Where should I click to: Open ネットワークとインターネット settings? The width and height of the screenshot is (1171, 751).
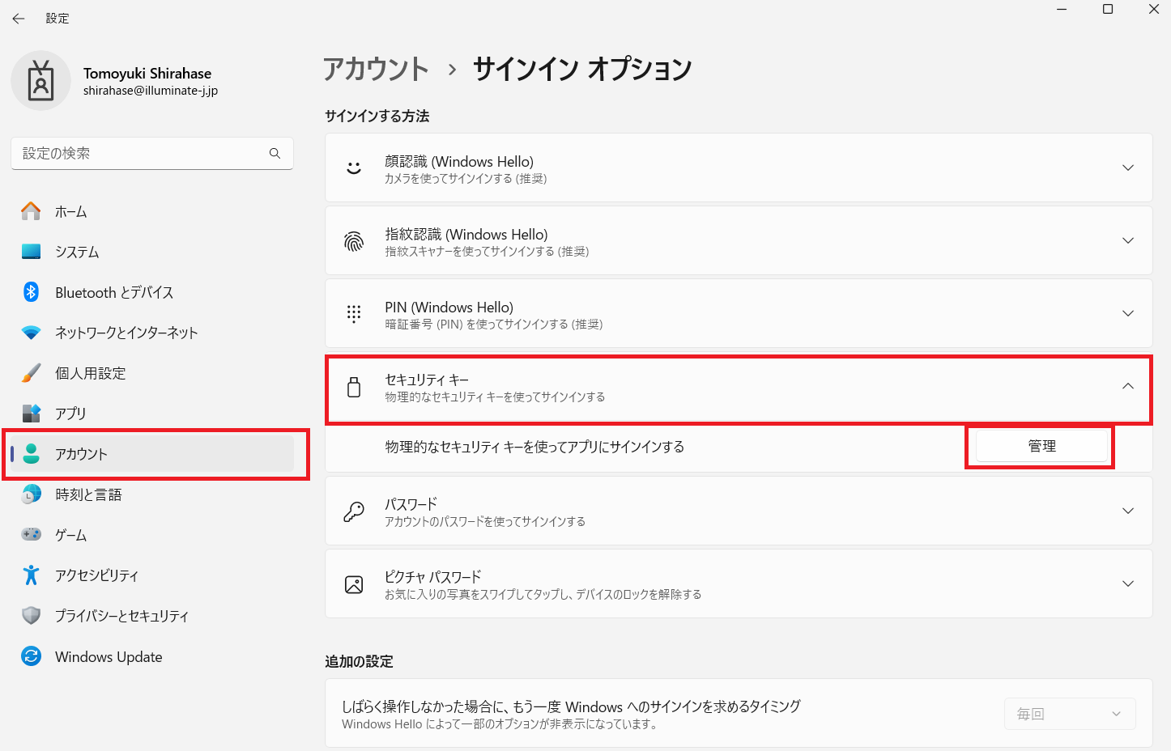152,333
